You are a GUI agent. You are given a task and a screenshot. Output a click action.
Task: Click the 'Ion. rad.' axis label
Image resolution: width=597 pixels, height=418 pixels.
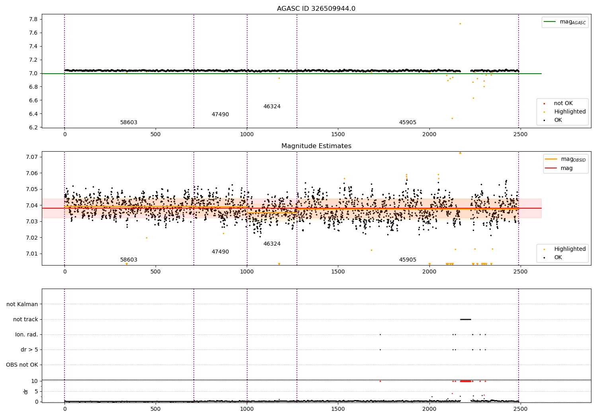click(x=27, y=335)
